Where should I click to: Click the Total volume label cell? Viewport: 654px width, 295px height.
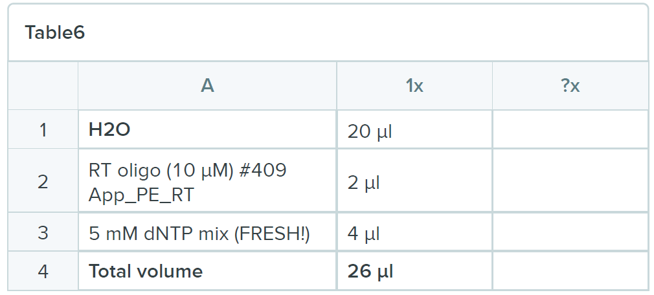point(207,271)
